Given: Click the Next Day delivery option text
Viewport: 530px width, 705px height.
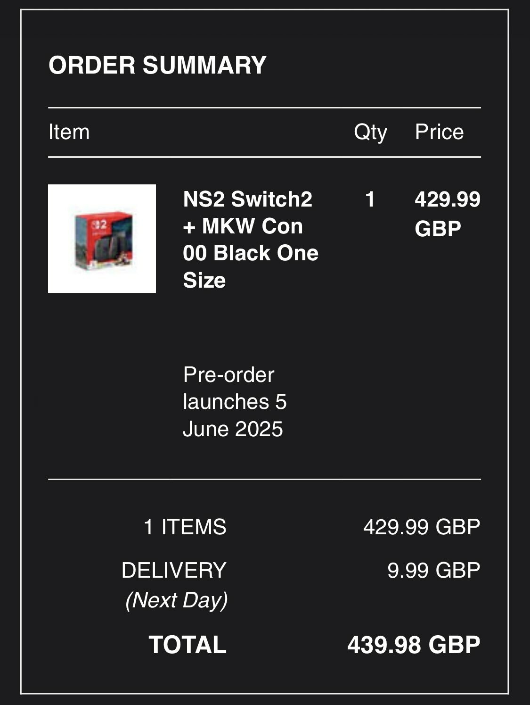Looking at the screenshot, I should pyautogui.click(x=177, y=600).
